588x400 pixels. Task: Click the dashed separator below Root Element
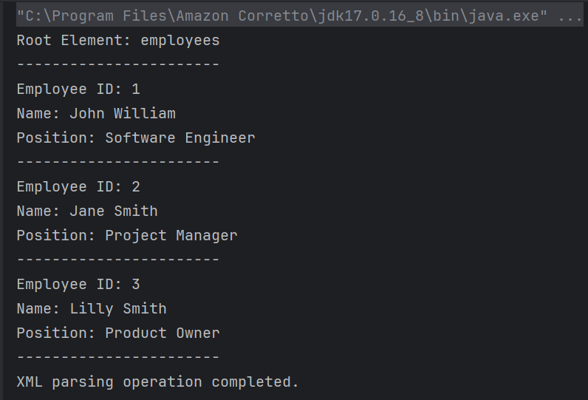coord(118,65)
